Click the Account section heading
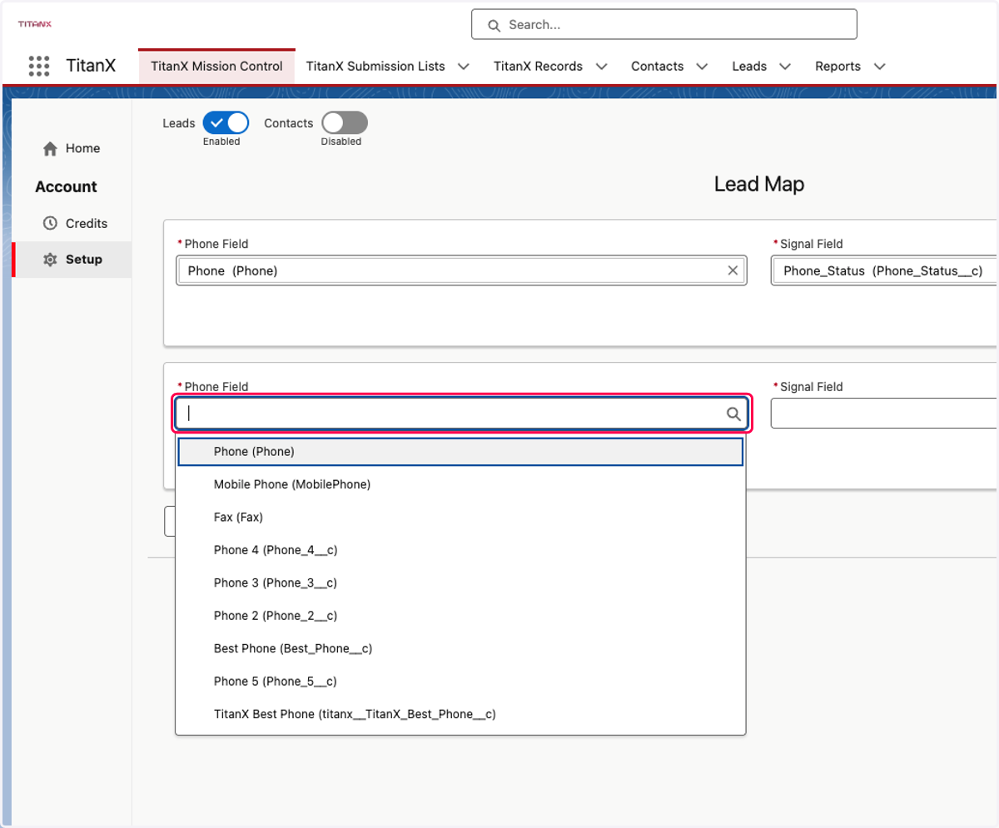The height and width of the screenshot is (828, 999). click(x=66, y=186)
